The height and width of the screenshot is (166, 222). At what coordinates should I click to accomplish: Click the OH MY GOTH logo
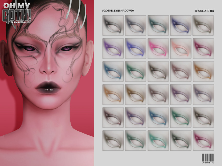pyautogui.click(x=16, y=11)
